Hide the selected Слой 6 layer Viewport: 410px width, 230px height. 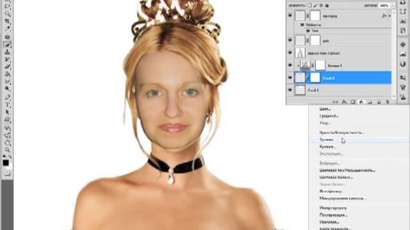pos(290,77)
